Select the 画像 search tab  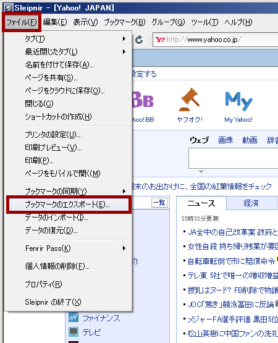[x=225, y=140]
